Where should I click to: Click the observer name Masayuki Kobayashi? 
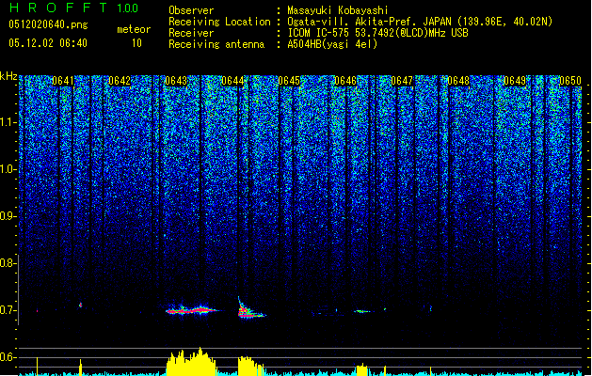[338, 10]
